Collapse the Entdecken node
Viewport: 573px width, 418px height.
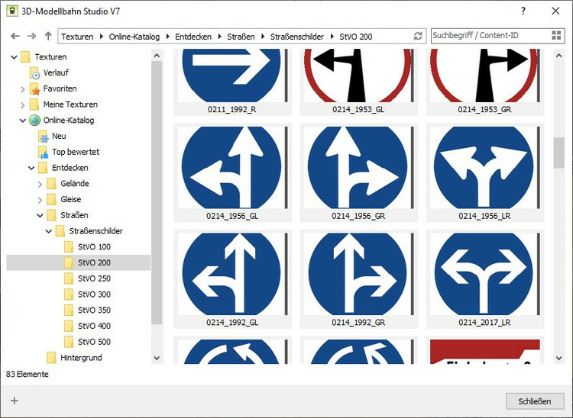click(31, 168)
